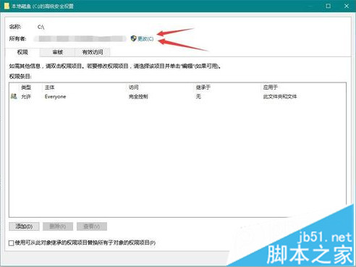The image size is (356, 267).
Task: Click the 此文件夹和文件 applies-to cell
Action: coord(280,96)
